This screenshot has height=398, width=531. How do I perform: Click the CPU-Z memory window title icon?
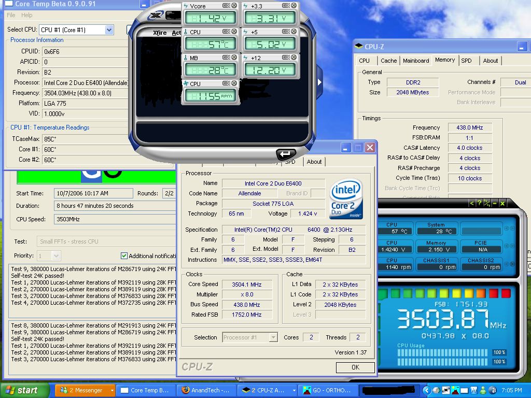[358, 46]
